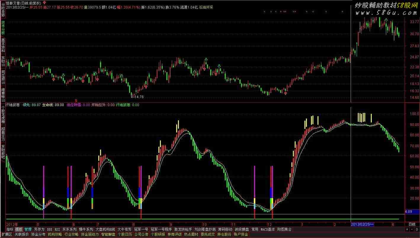Click the plus zoom-in button at bottom right
The width and height of the screenshot is (420, 238).
(x=407, y=229)
